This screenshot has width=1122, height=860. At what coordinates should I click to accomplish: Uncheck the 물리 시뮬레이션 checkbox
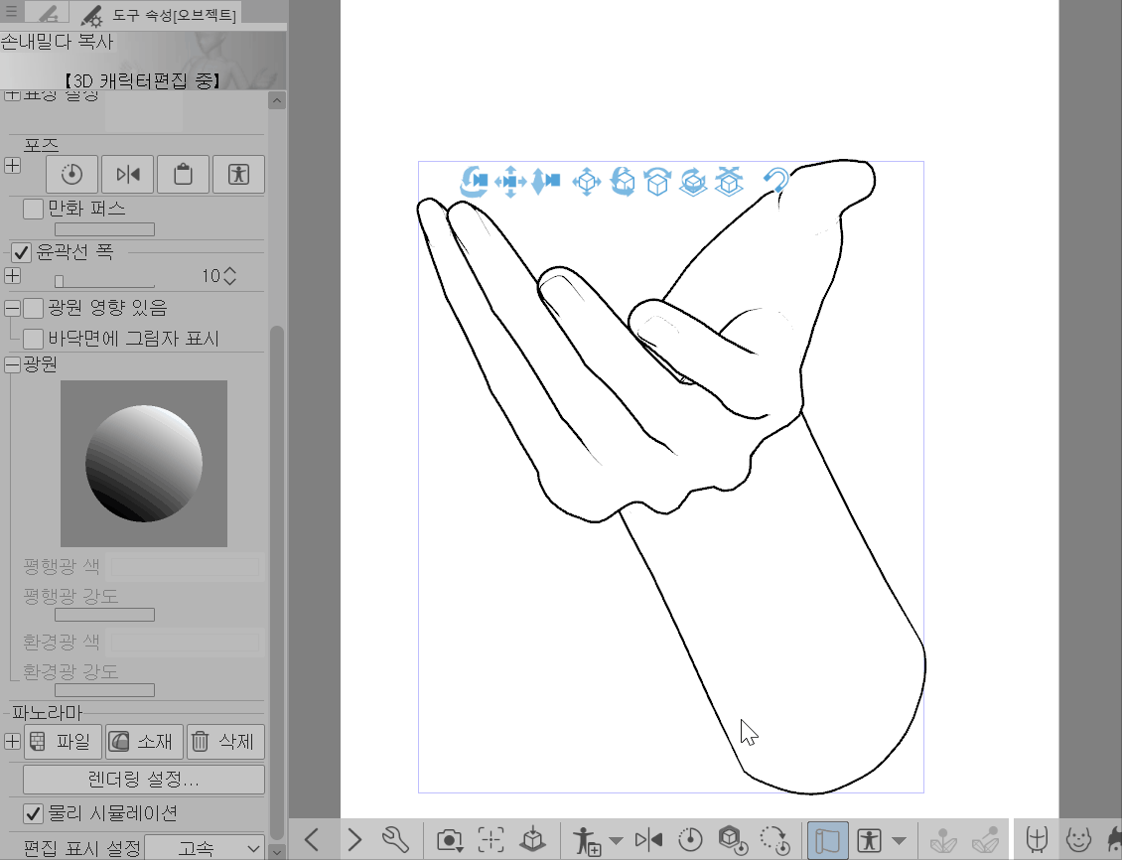(33, 813)
